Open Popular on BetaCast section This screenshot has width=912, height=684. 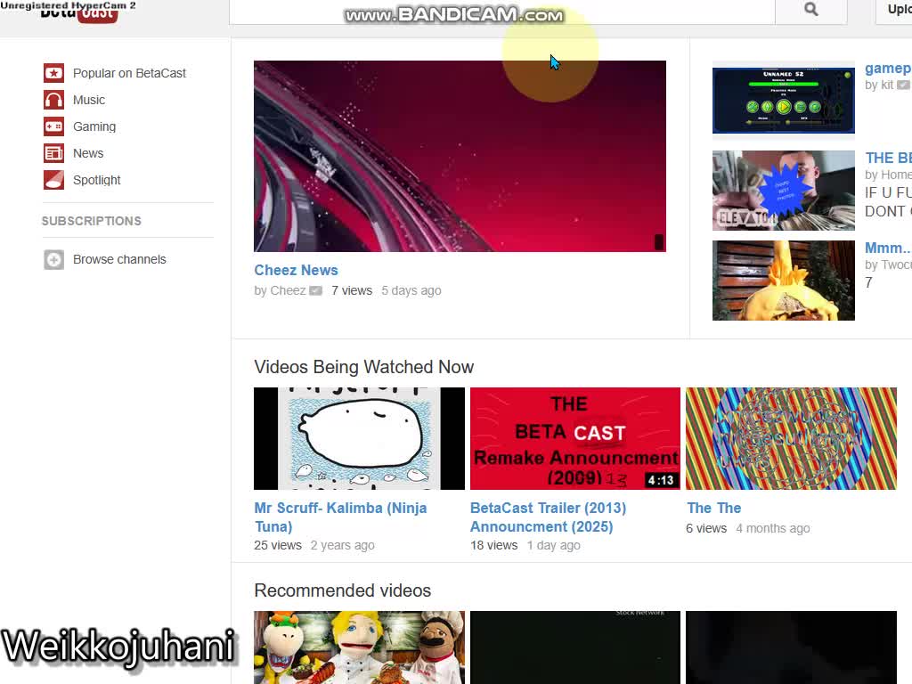(129, 73)
